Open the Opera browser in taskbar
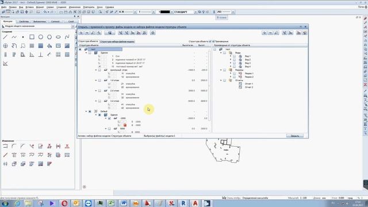 point(64,203)
